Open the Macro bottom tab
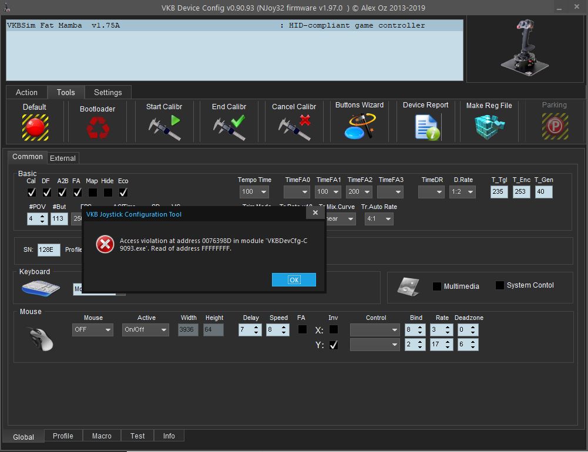The image size is (588, 452). 102,436
